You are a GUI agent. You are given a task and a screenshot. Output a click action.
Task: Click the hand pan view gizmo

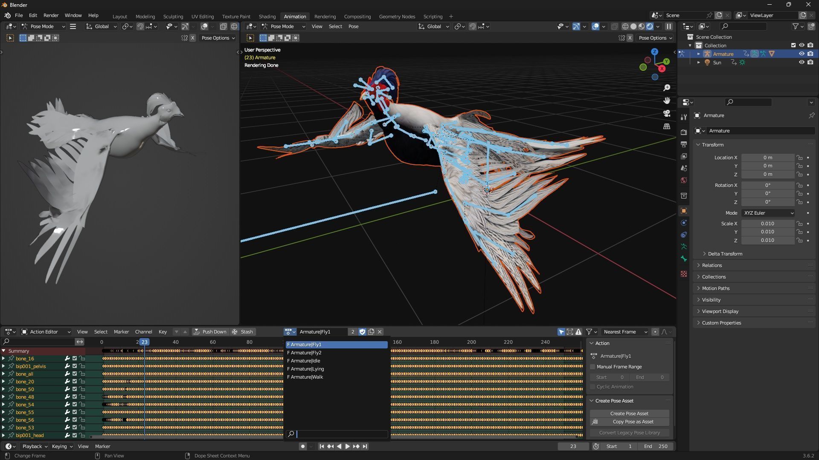click(x=667, y=101)
